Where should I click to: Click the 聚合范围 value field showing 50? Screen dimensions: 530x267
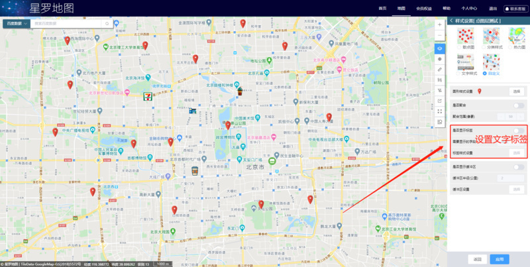coord(511,117)
